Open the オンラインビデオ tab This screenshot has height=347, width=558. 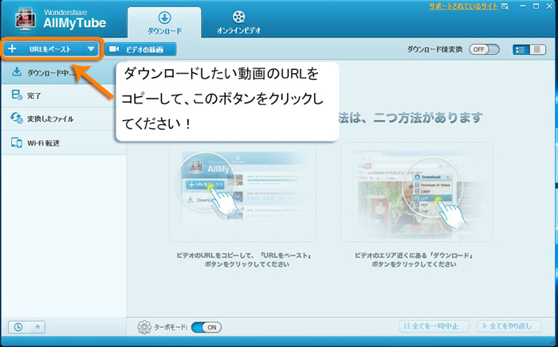click(239, 22)
